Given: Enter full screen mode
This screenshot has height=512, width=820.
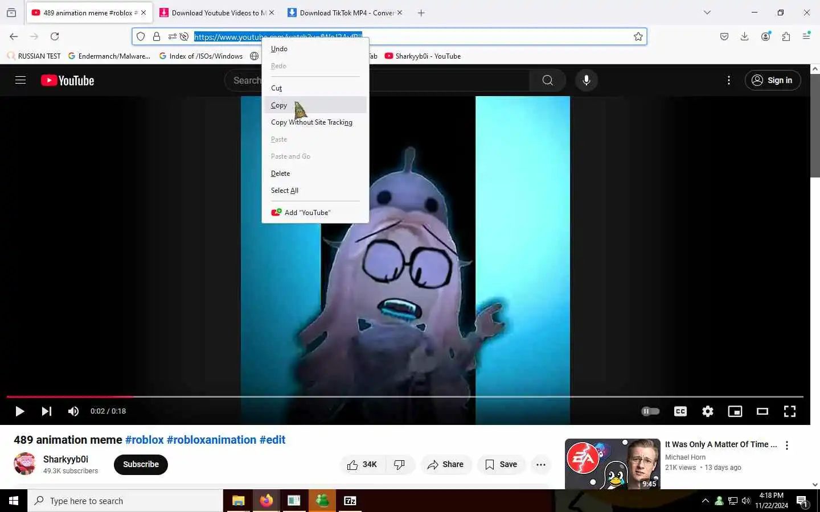Looking at the screenshot, I should [x=790, y=411].
